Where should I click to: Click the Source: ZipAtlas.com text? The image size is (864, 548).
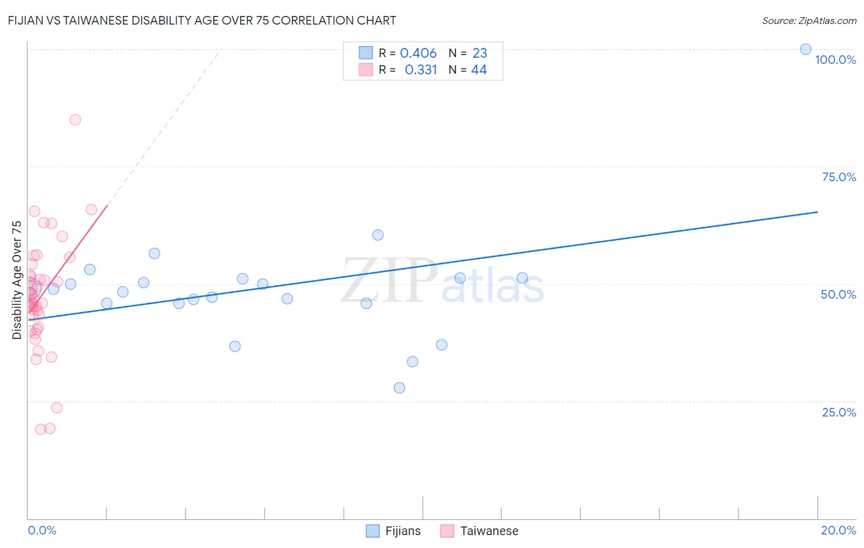coord(809,20)
